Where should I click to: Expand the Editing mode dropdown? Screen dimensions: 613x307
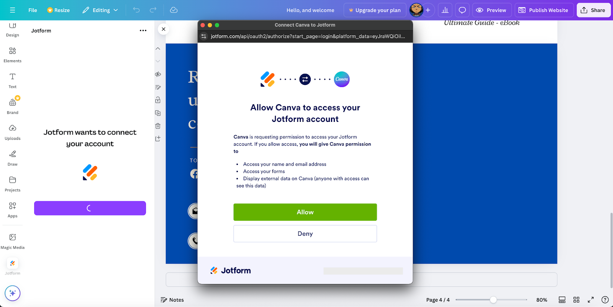100,10
